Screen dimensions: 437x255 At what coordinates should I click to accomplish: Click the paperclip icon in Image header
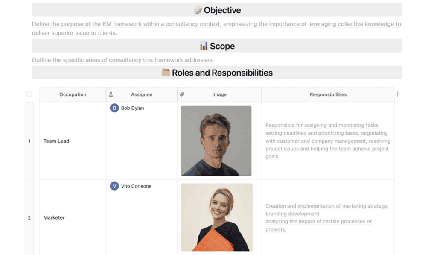pyautogui.click(x=182, y=94)
